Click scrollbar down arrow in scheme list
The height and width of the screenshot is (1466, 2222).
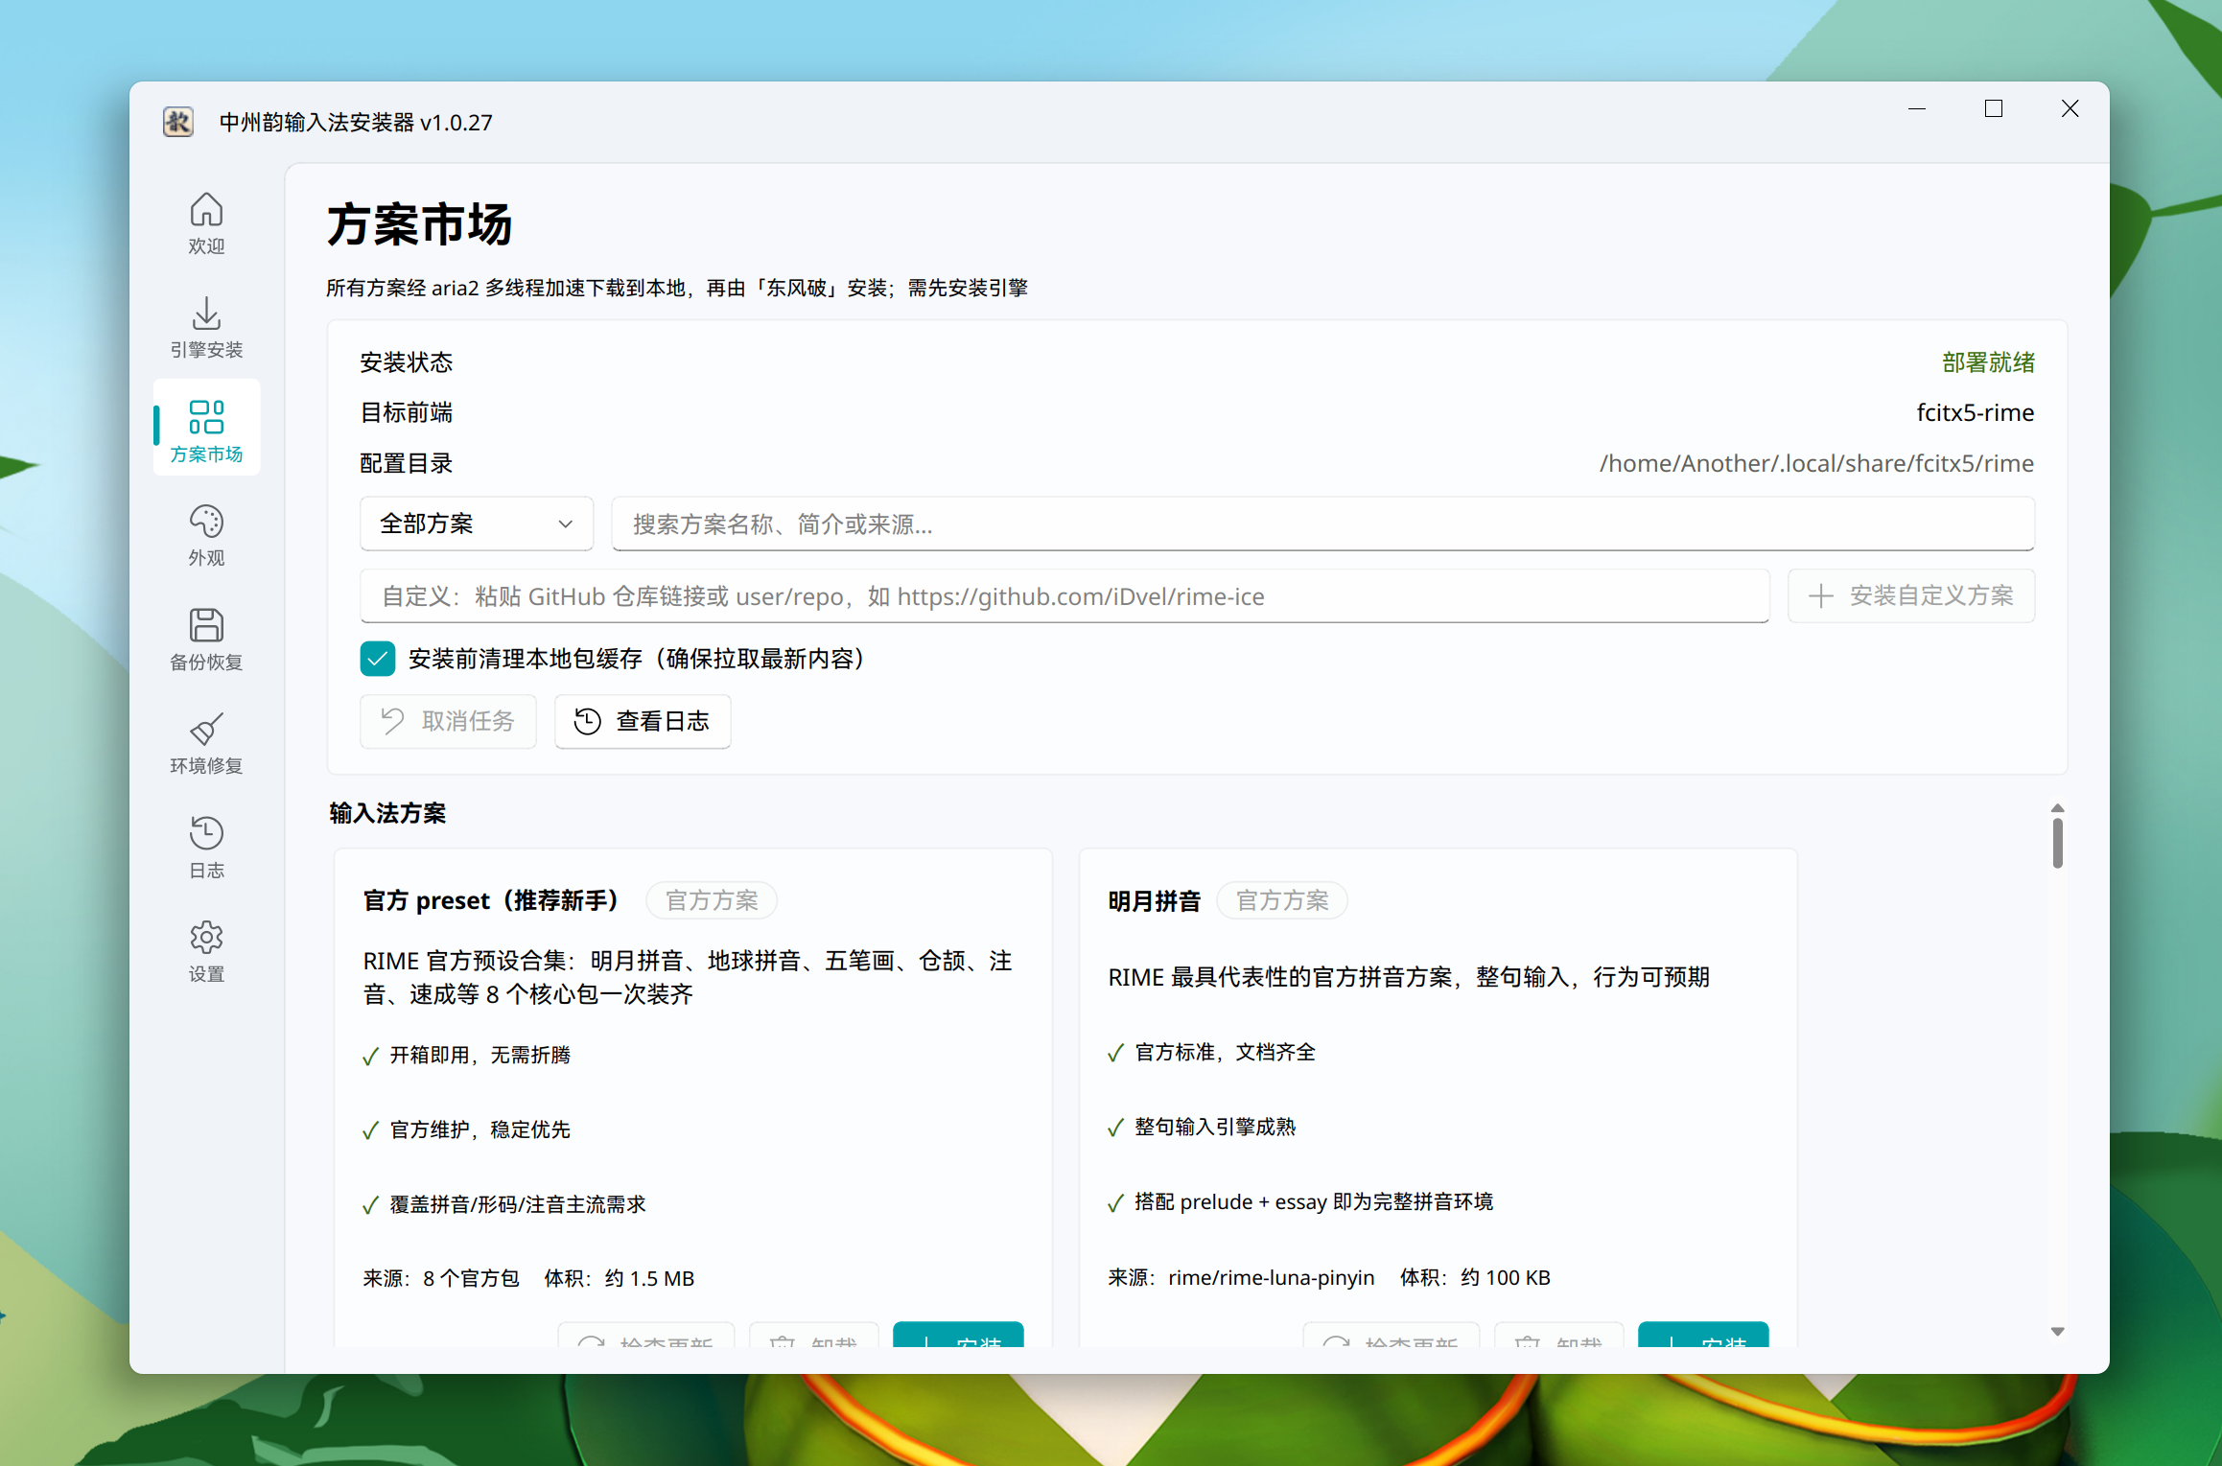pyautogui.click(x=2058, y=1332)
